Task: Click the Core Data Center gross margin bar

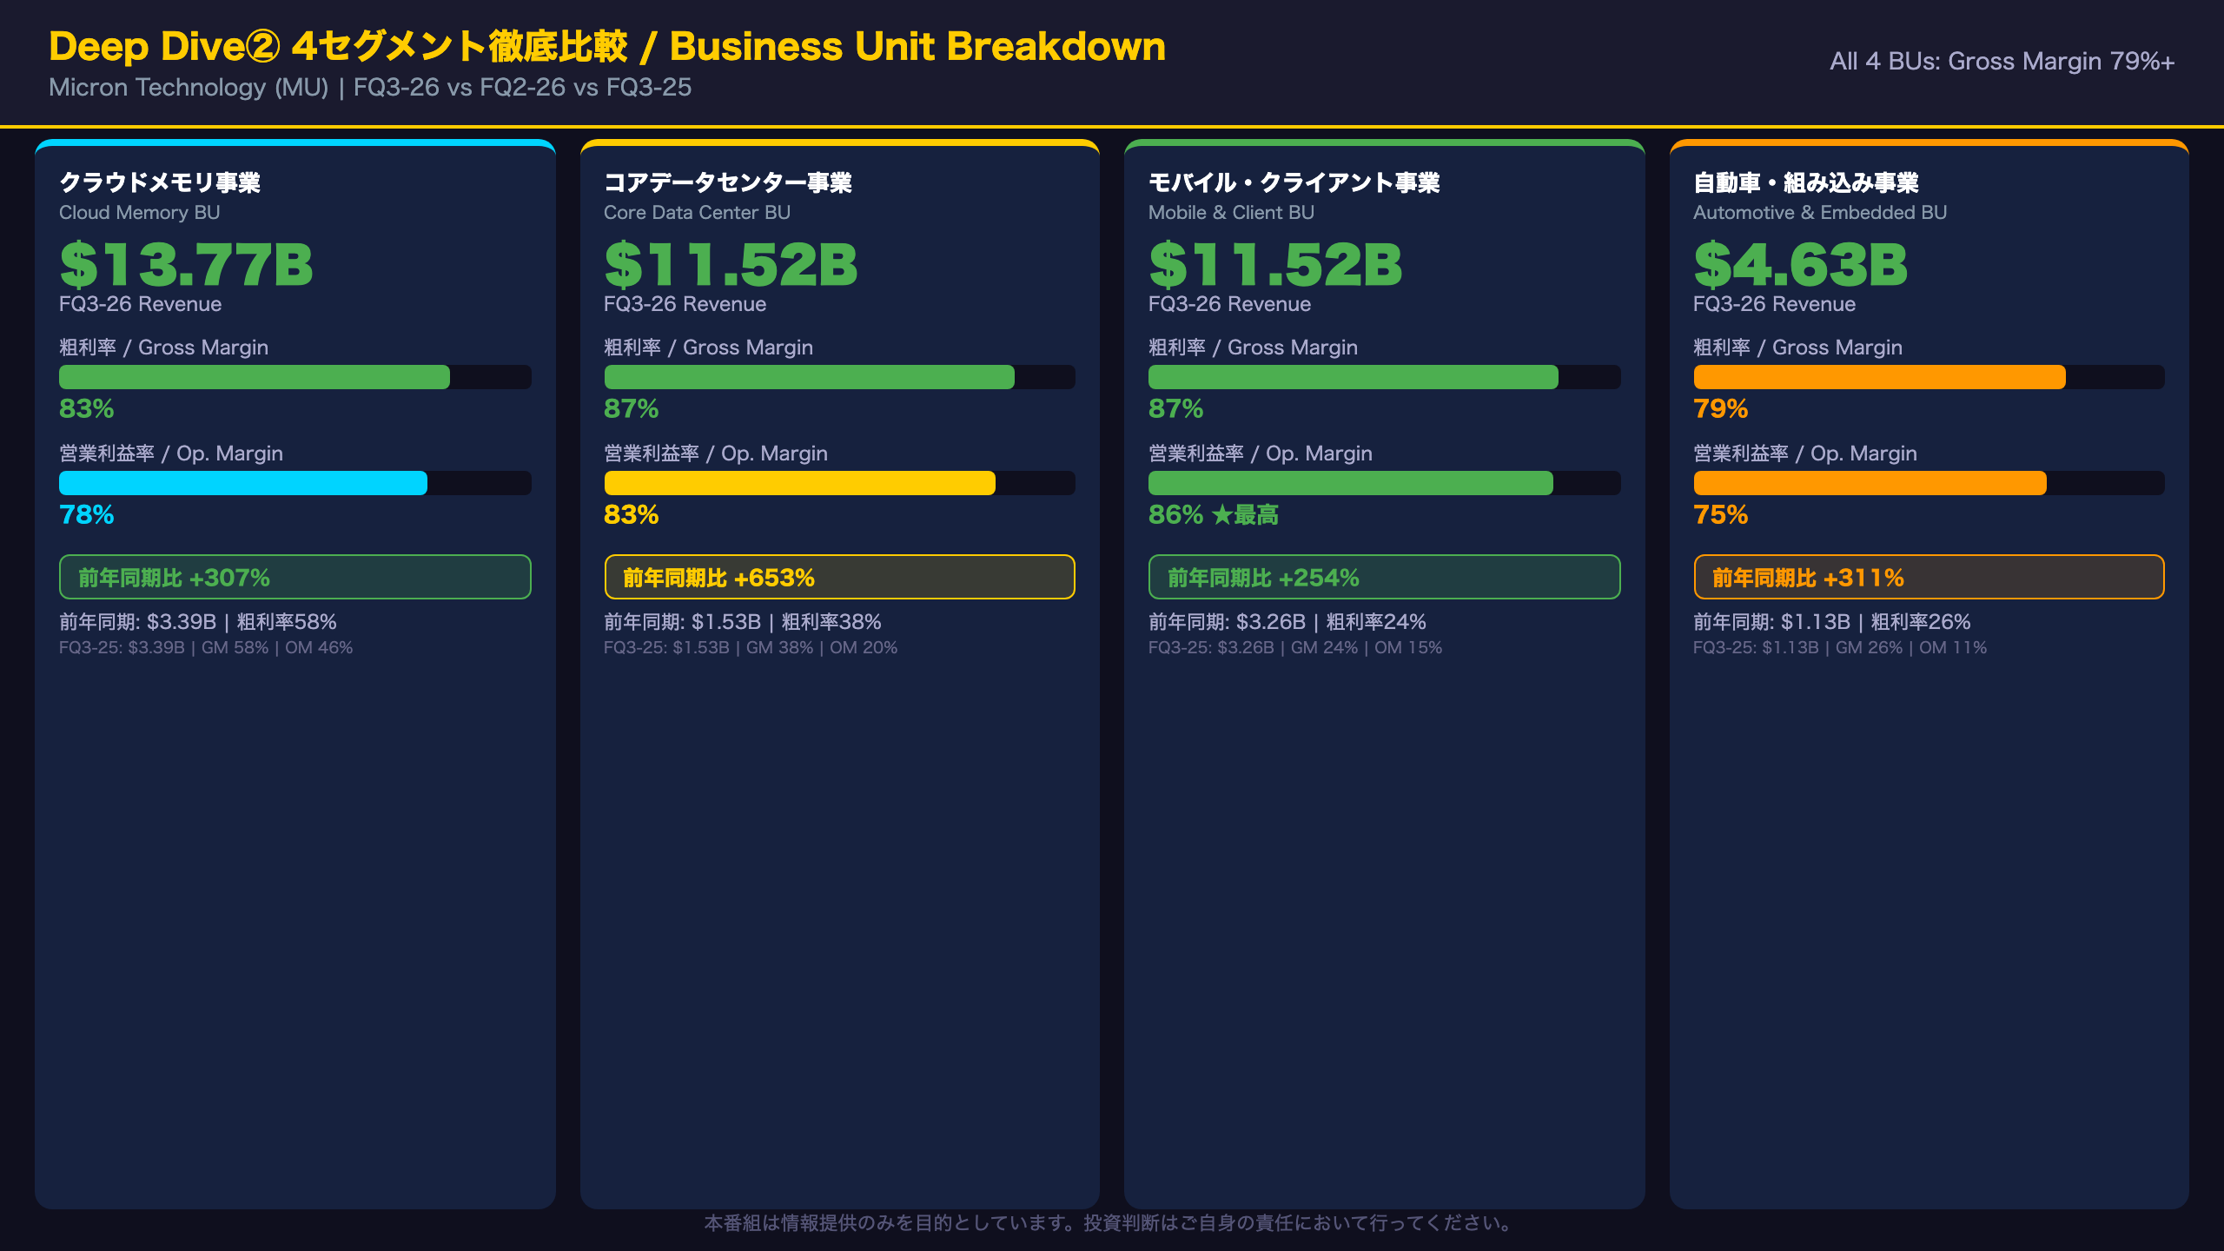Action: pos(840,377)
